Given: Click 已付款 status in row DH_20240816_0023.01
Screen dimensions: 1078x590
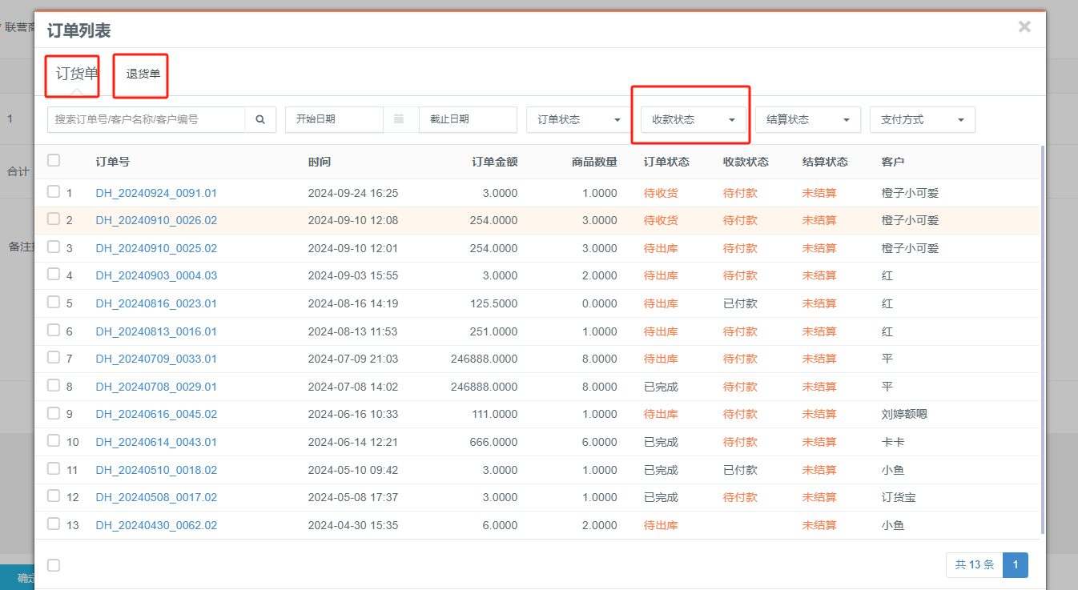Looking at the screenshot, I should click(x=740, y=303).
